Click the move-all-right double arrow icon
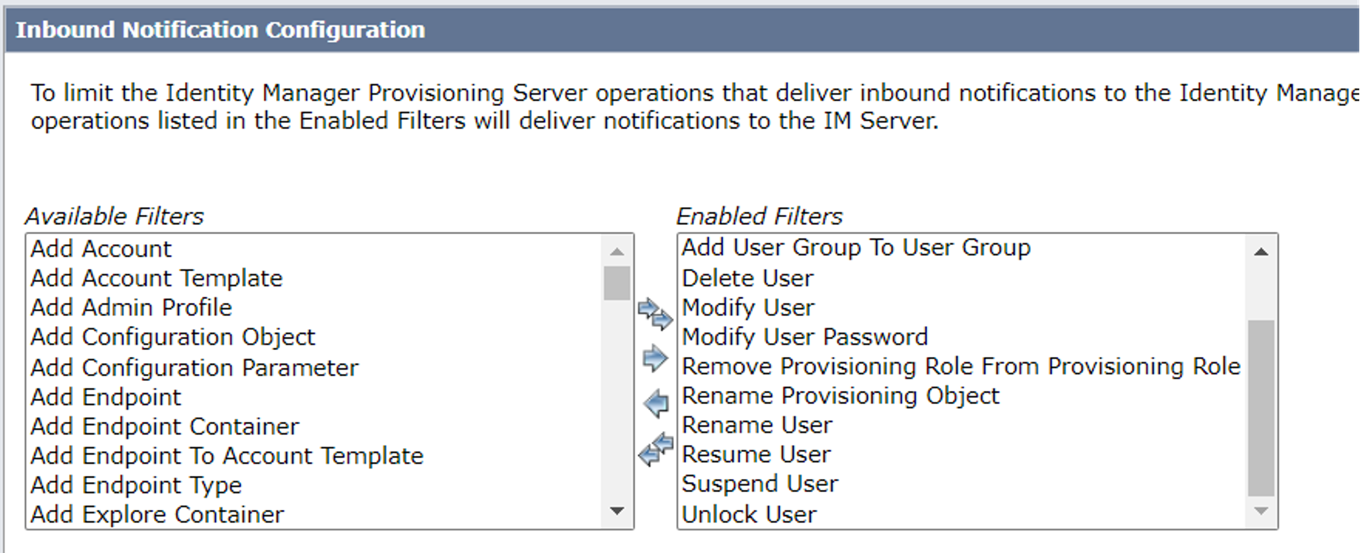The image size is (1364, 553). coord(655,314)
